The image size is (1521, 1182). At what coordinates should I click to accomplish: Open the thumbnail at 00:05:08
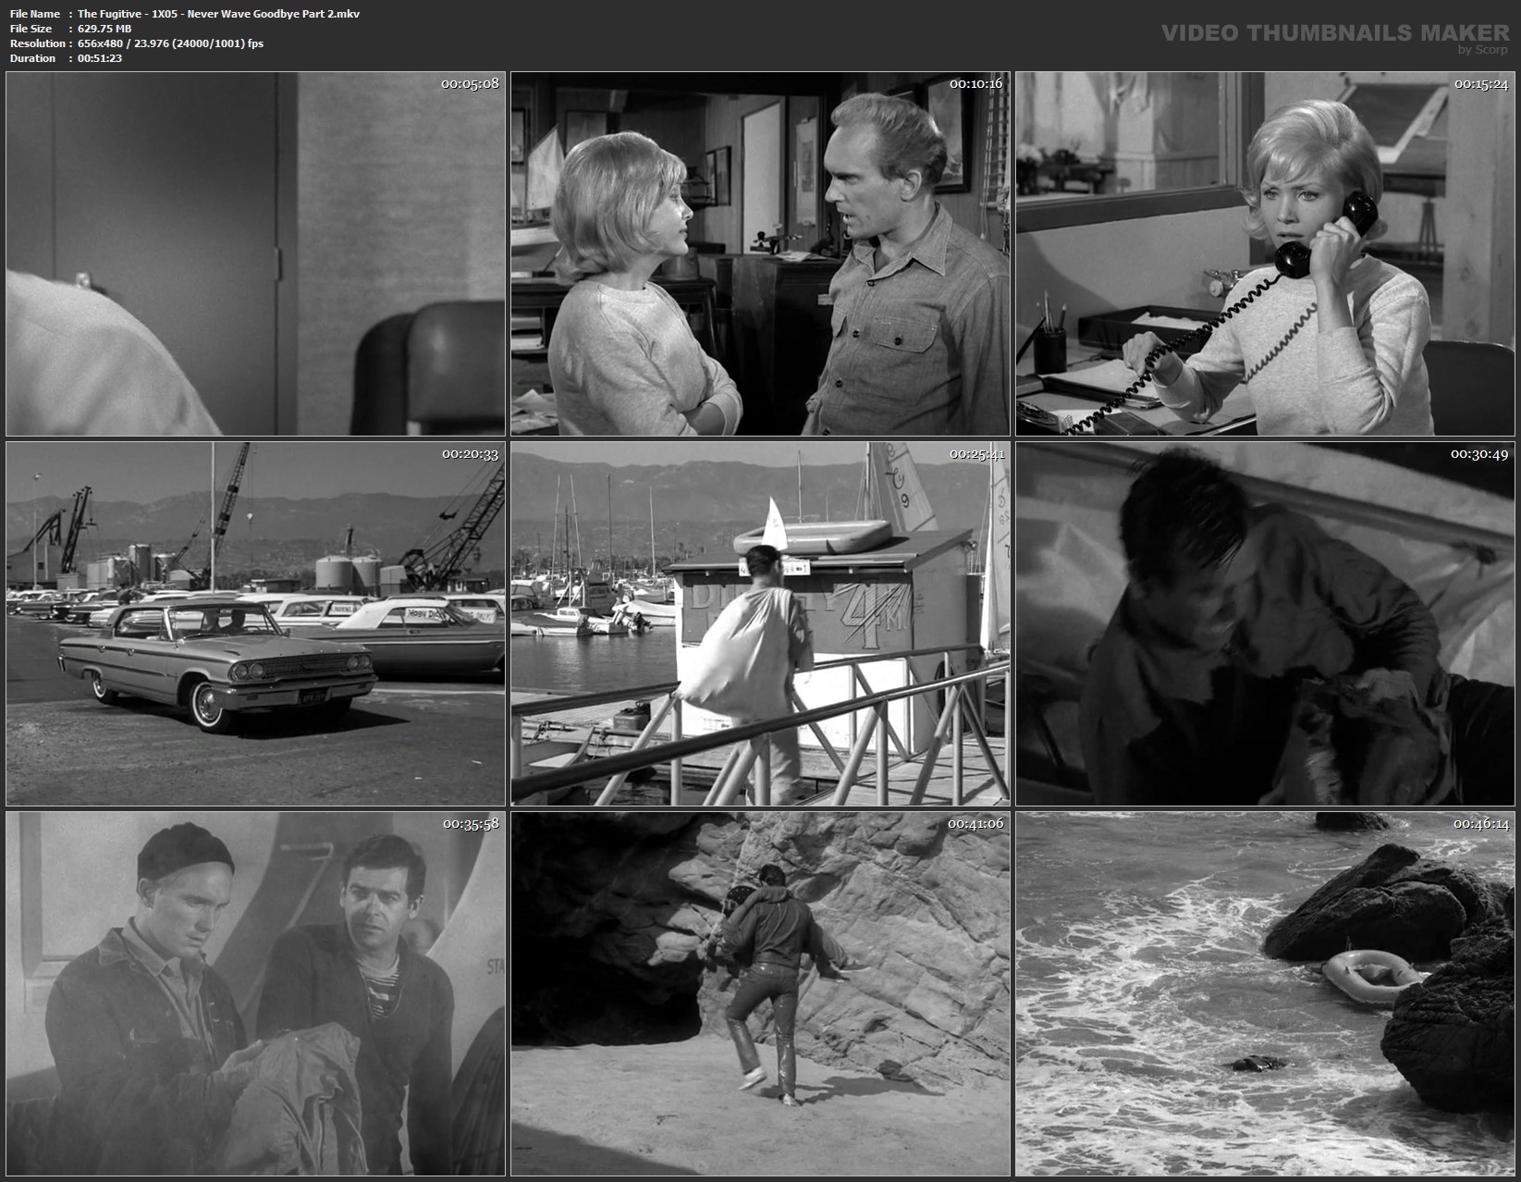pos(256,254)
